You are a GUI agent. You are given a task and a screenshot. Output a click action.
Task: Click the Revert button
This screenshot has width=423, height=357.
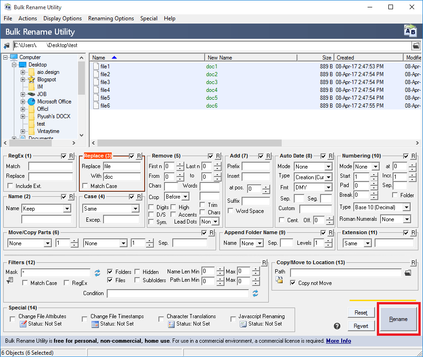click(x=361, y=326)
